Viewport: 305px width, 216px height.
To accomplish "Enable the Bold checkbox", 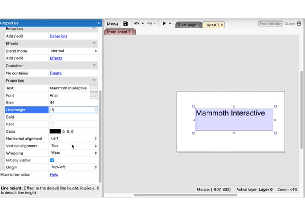I will pos(52,117).
